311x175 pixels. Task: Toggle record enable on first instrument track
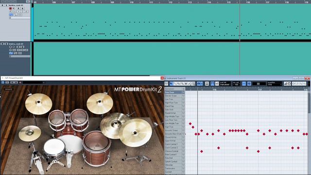click(10, 8)
